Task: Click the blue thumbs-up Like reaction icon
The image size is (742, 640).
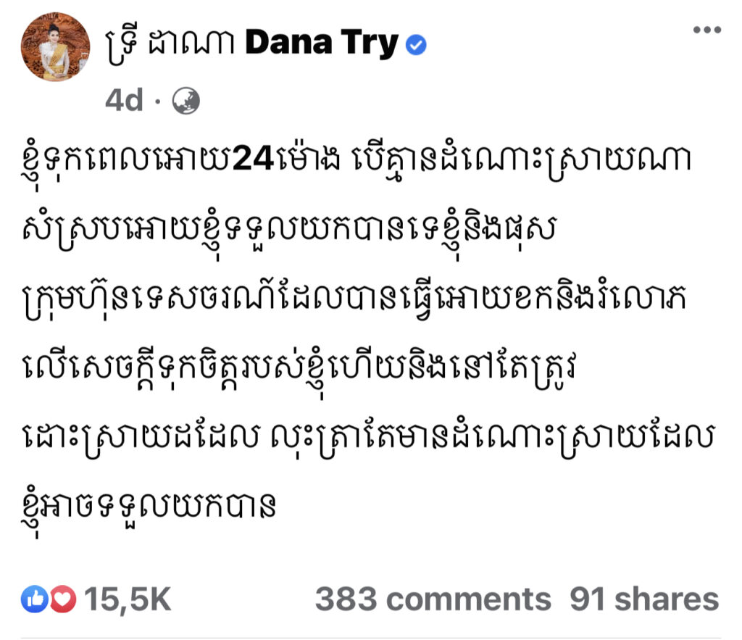Action: point(34,599)
